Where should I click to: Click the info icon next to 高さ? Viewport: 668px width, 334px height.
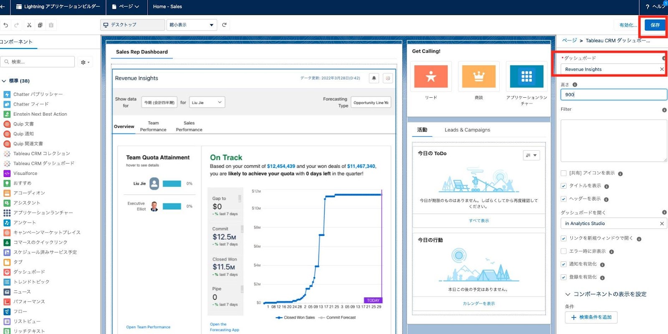575,85
